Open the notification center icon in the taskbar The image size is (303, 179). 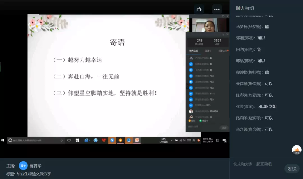coord(224,140)
